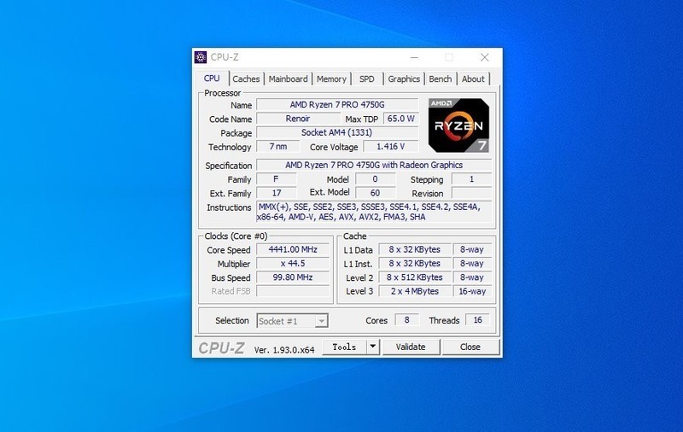Click the Level 3 associativity 16-way
683x432 pixels.
(x=472, y=291)
